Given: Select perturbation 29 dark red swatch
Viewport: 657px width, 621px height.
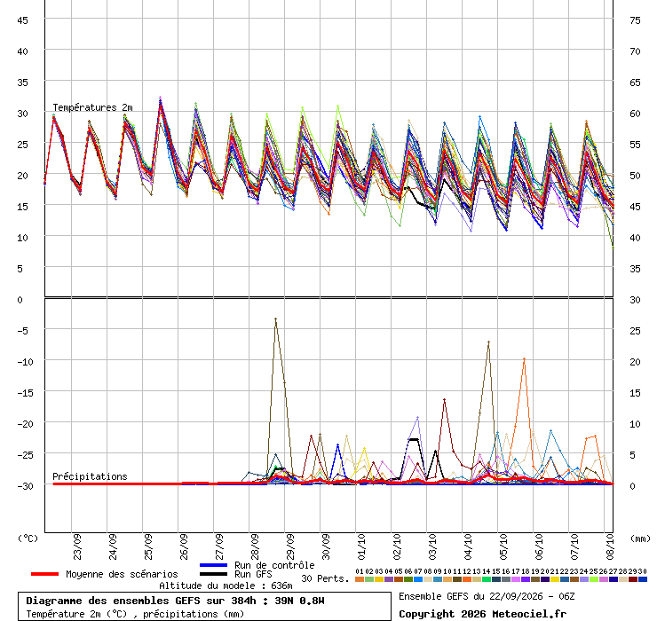Looking at the screenshot, I should tap(633, 579).
